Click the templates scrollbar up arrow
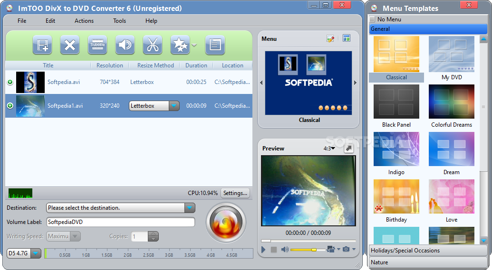 click(483, 39)
